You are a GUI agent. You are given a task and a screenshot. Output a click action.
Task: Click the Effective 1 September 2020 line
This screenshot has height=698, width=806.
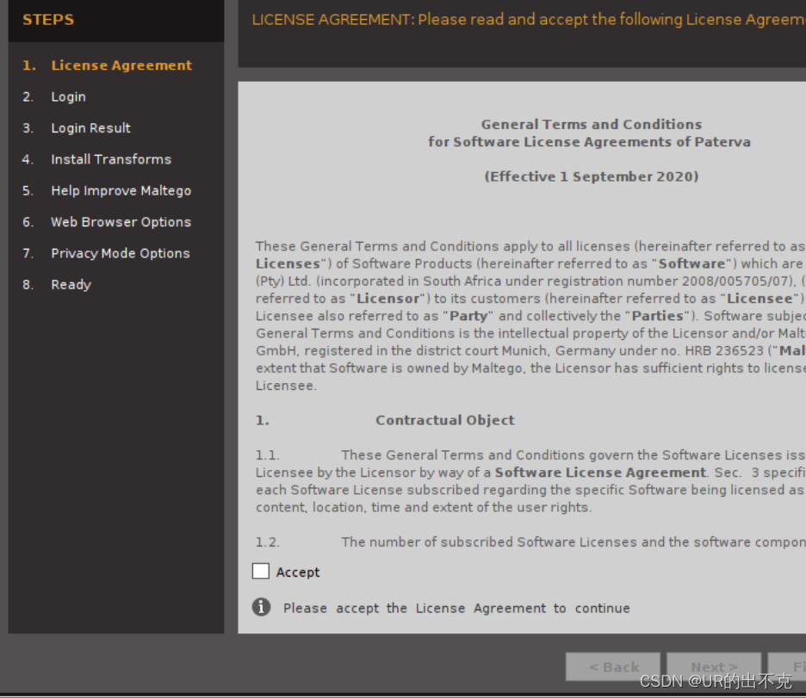[591, 176]
